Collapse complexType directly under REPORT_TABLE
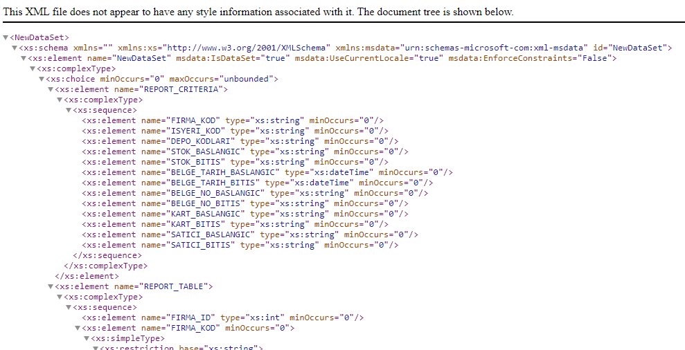 coord(60,297)
